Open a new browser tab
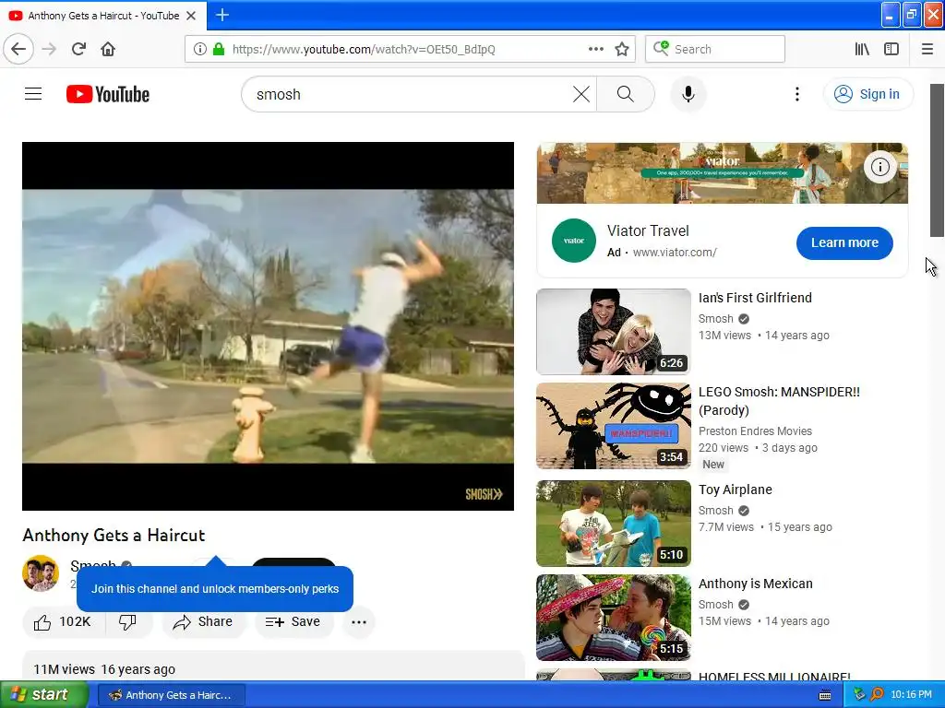The image size is (945, 708). click(x=221, y=15)
